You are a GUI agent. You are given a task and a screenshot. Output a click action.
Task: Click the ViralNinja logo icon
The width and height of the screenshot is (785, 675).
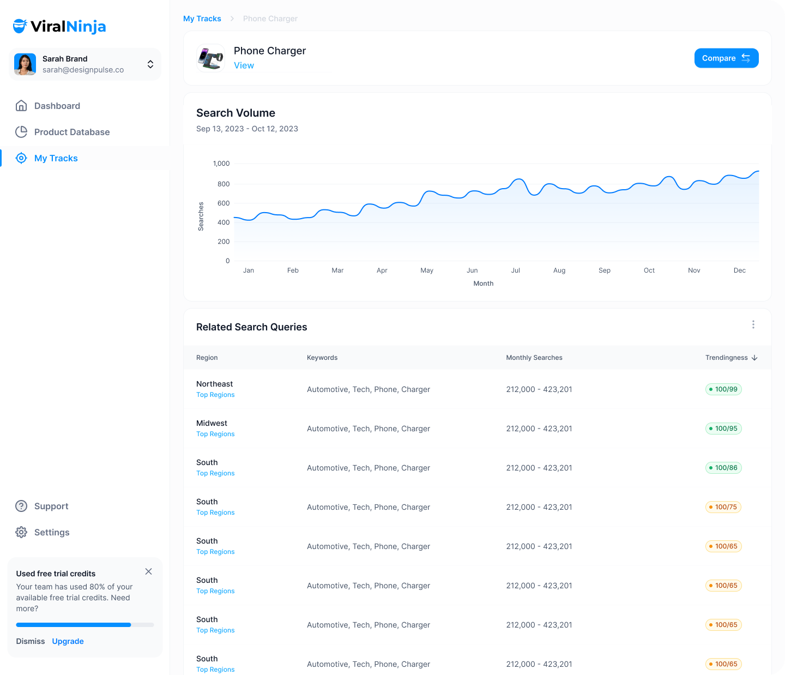pos(20,26)
